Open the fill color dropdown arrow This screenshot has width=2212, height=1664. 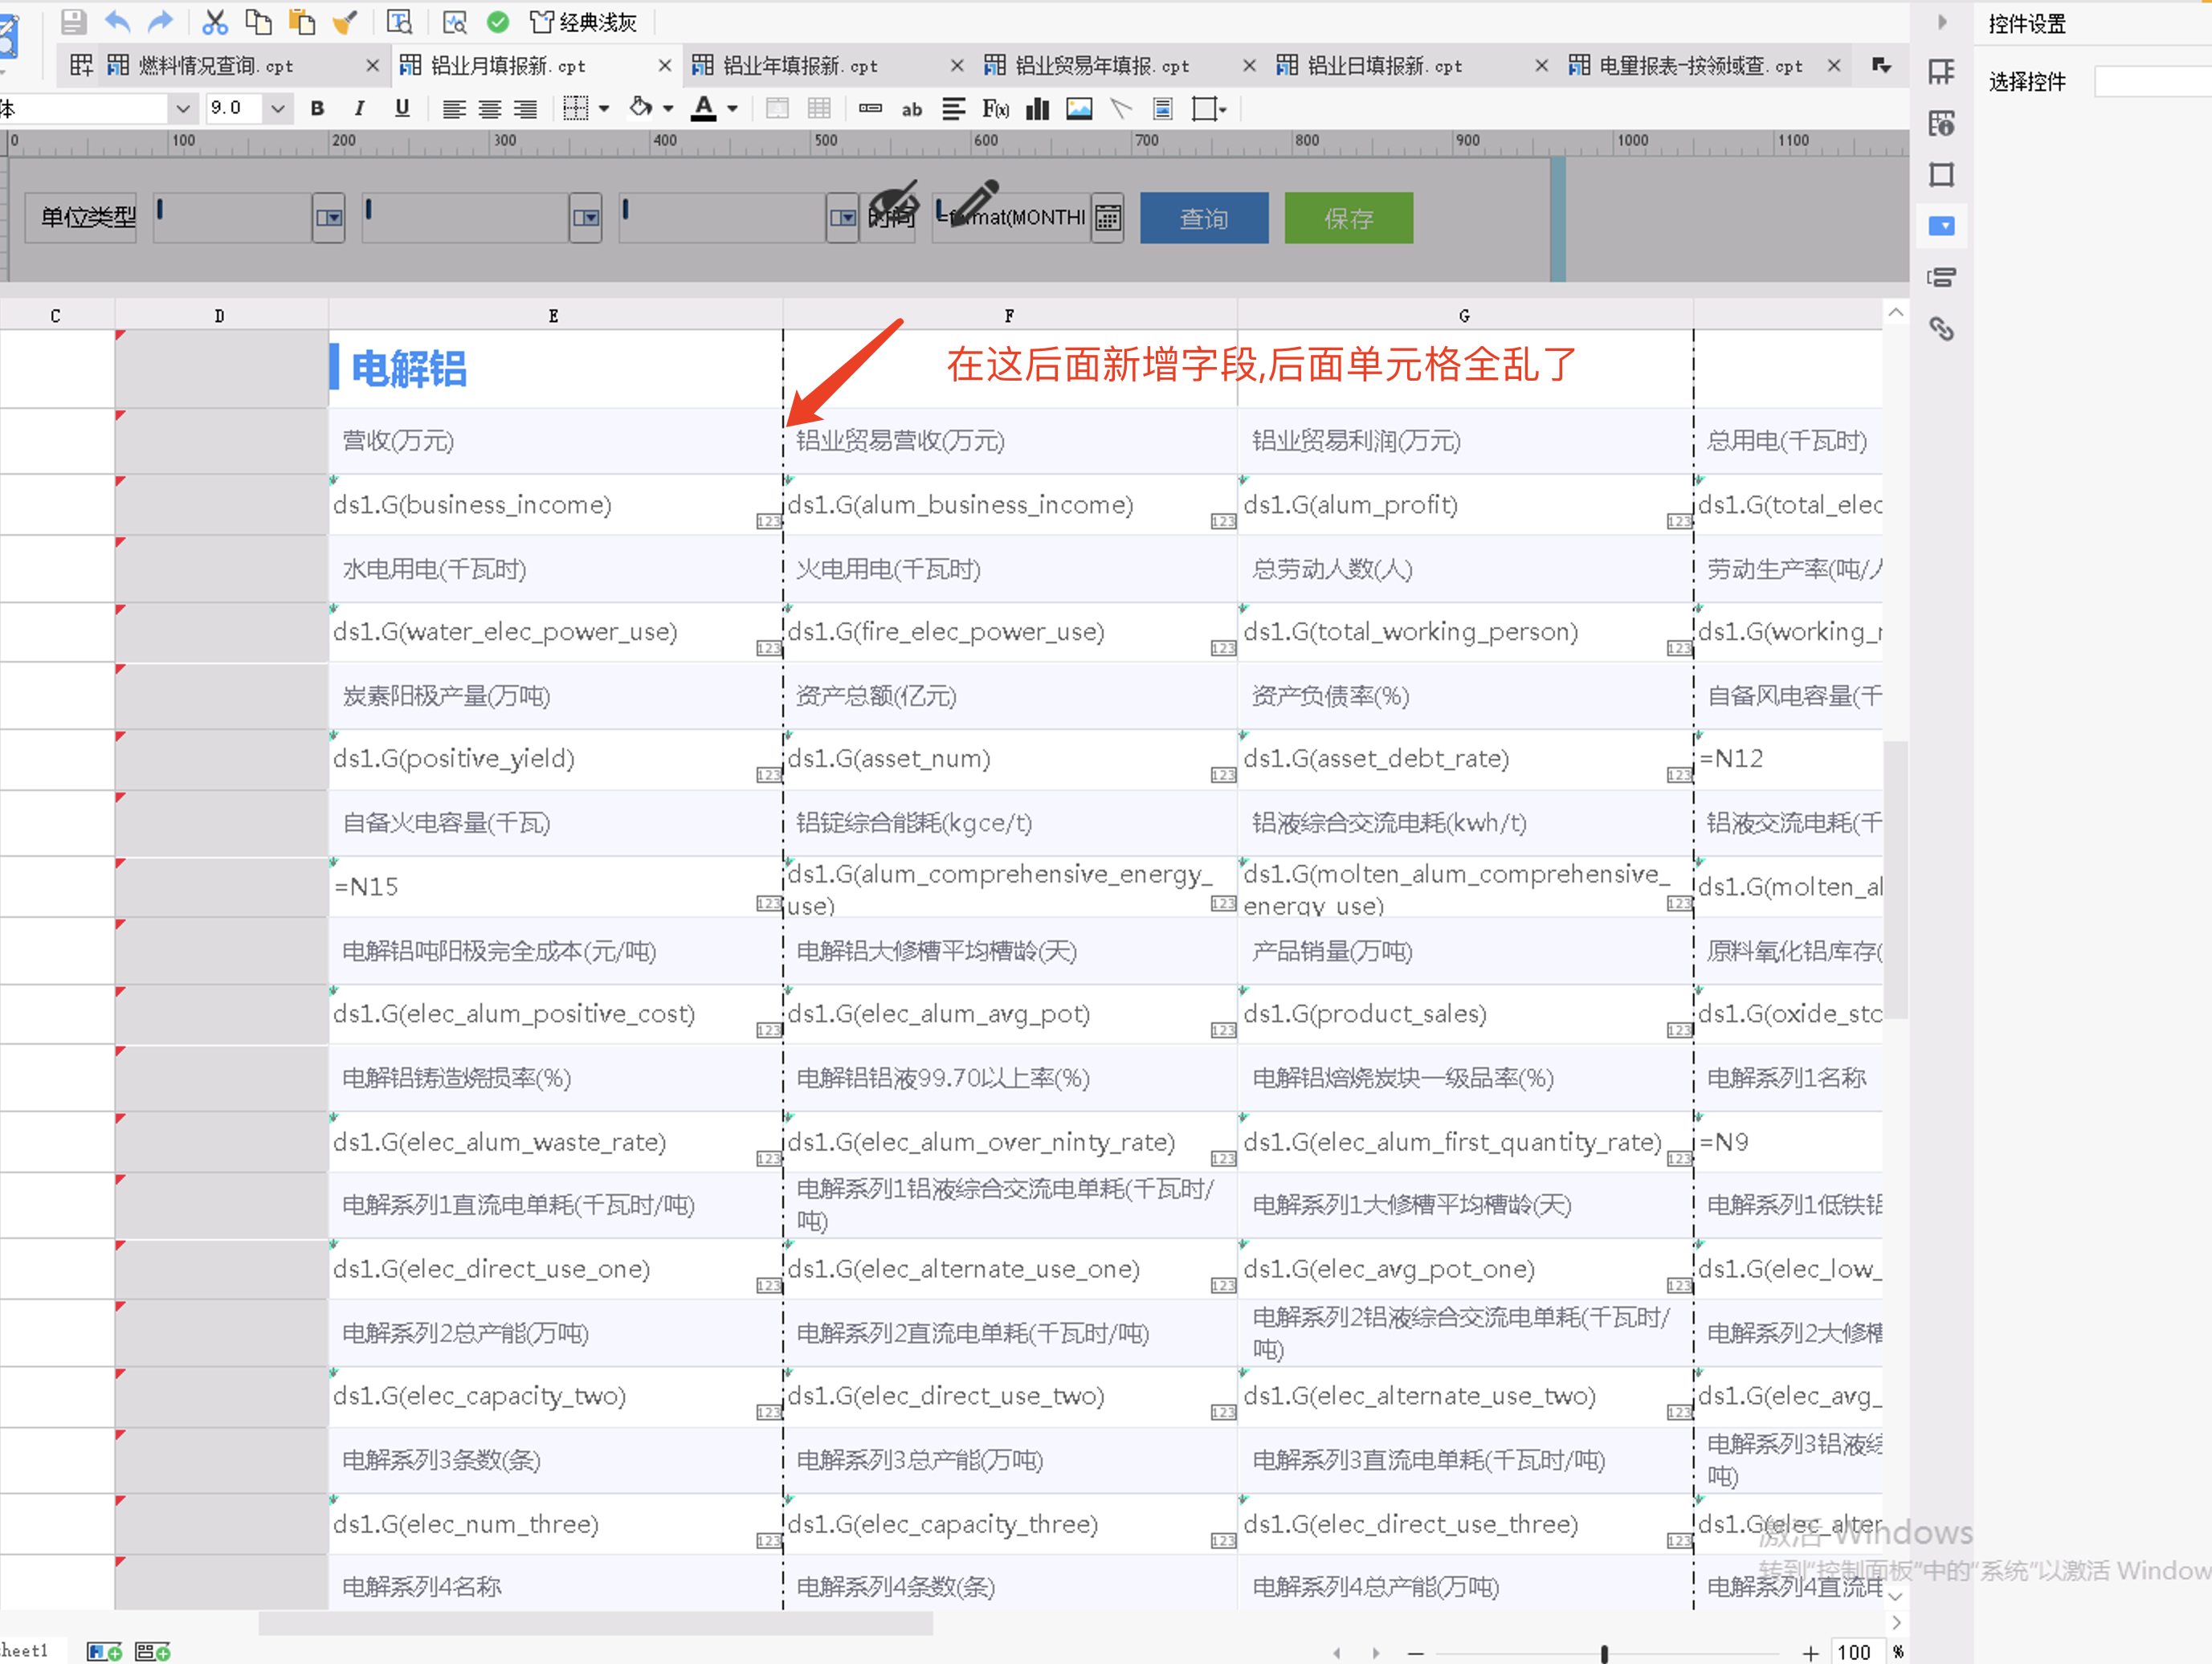click(668, 109)
